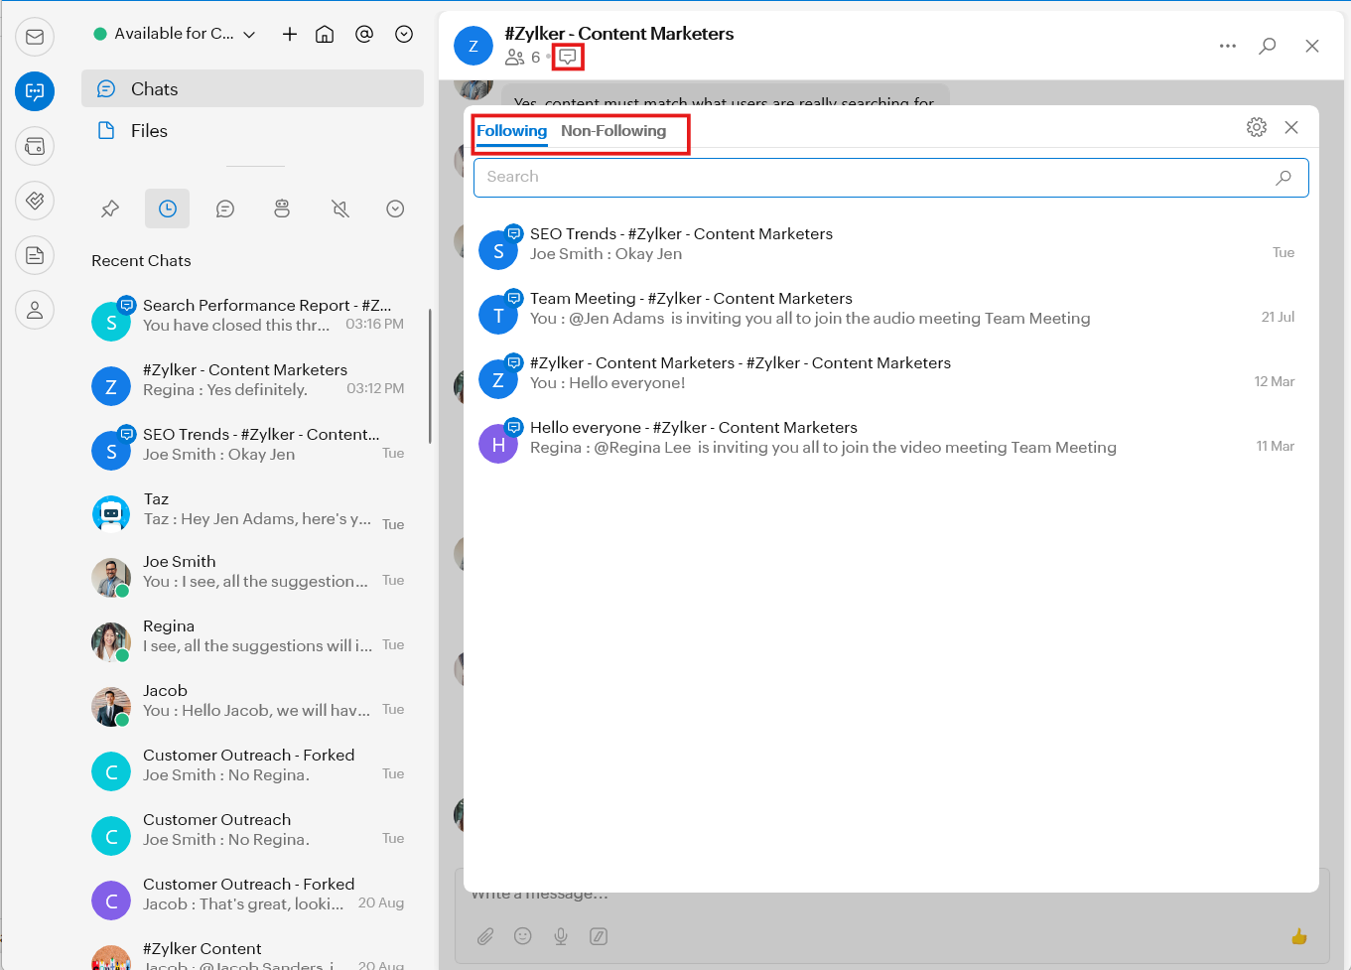Select the recent chats clock filter
1351x970 pixels.
click(168, 208)
